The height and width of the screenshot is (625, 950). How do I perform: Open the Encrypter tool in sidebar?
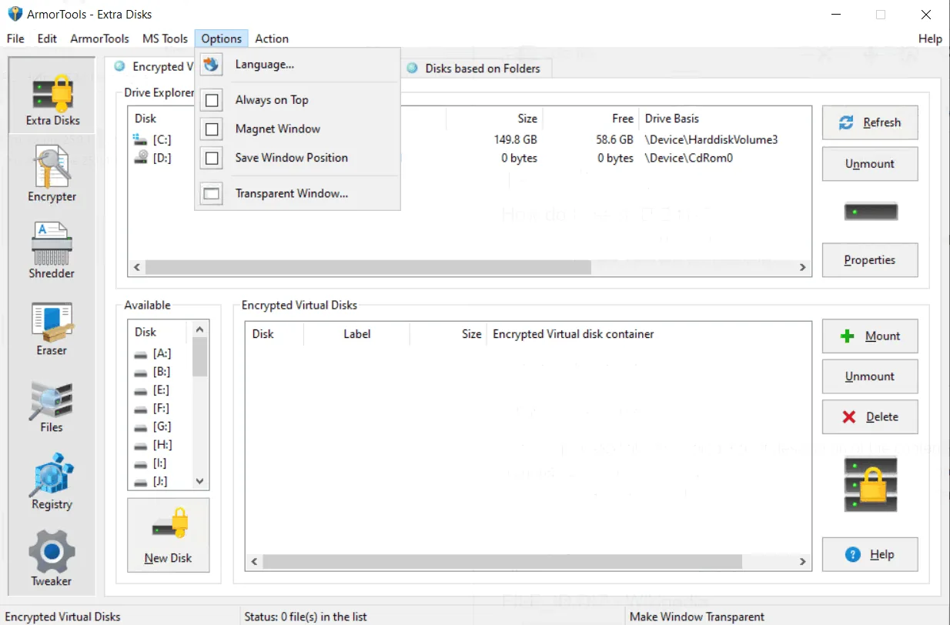pyautogui.click(x=52, y=175)
